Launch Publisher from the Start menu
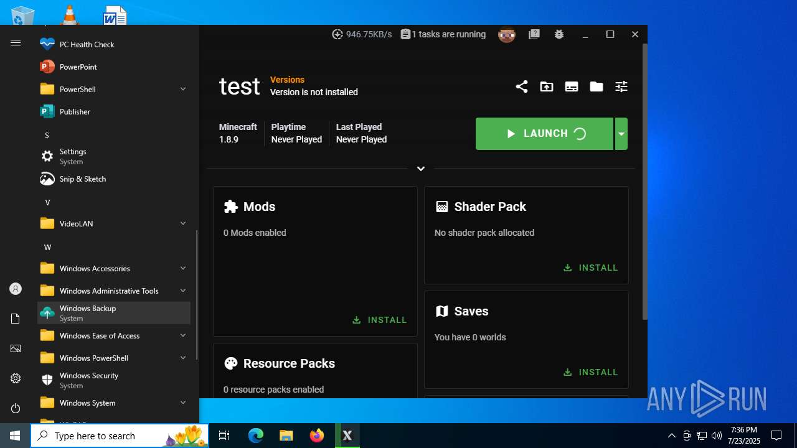Screen dimensions: 797x448 tap(114, 111)
